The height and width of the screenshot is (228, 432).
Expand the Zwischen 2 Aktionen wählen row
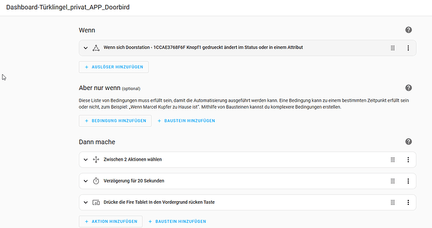86,159
